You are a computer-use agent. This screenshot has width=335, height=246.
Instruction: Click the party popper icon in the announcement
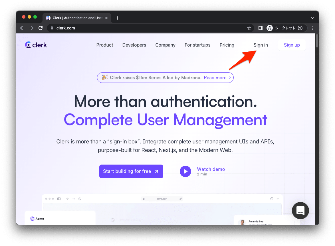pyautogui.click(x=104, y=77)
